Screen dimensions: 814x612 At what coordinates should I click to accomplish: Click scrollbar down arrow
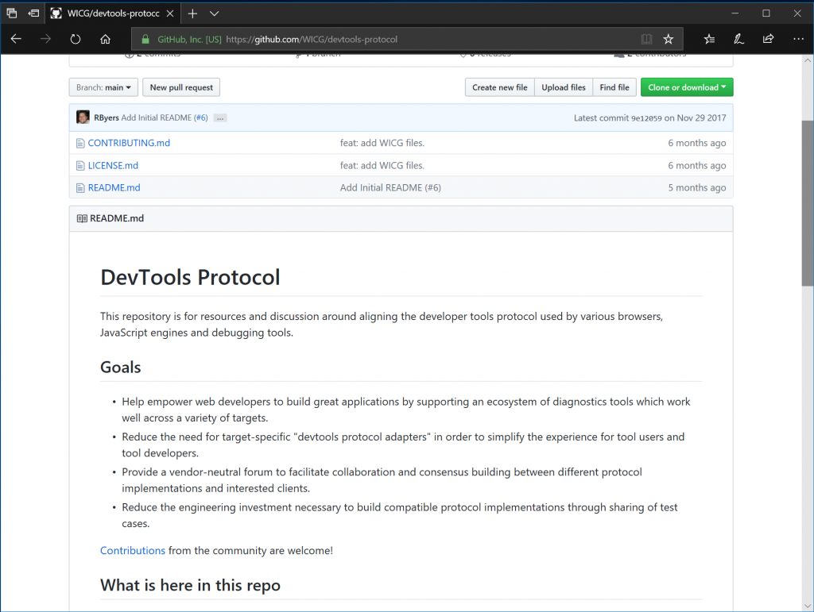click(x=808, y=606)
